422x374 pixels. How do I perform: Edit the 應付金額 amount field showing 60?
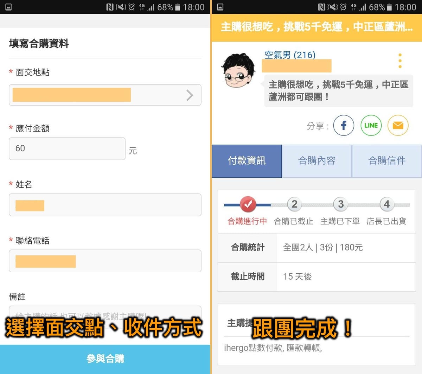click(67, 148)
